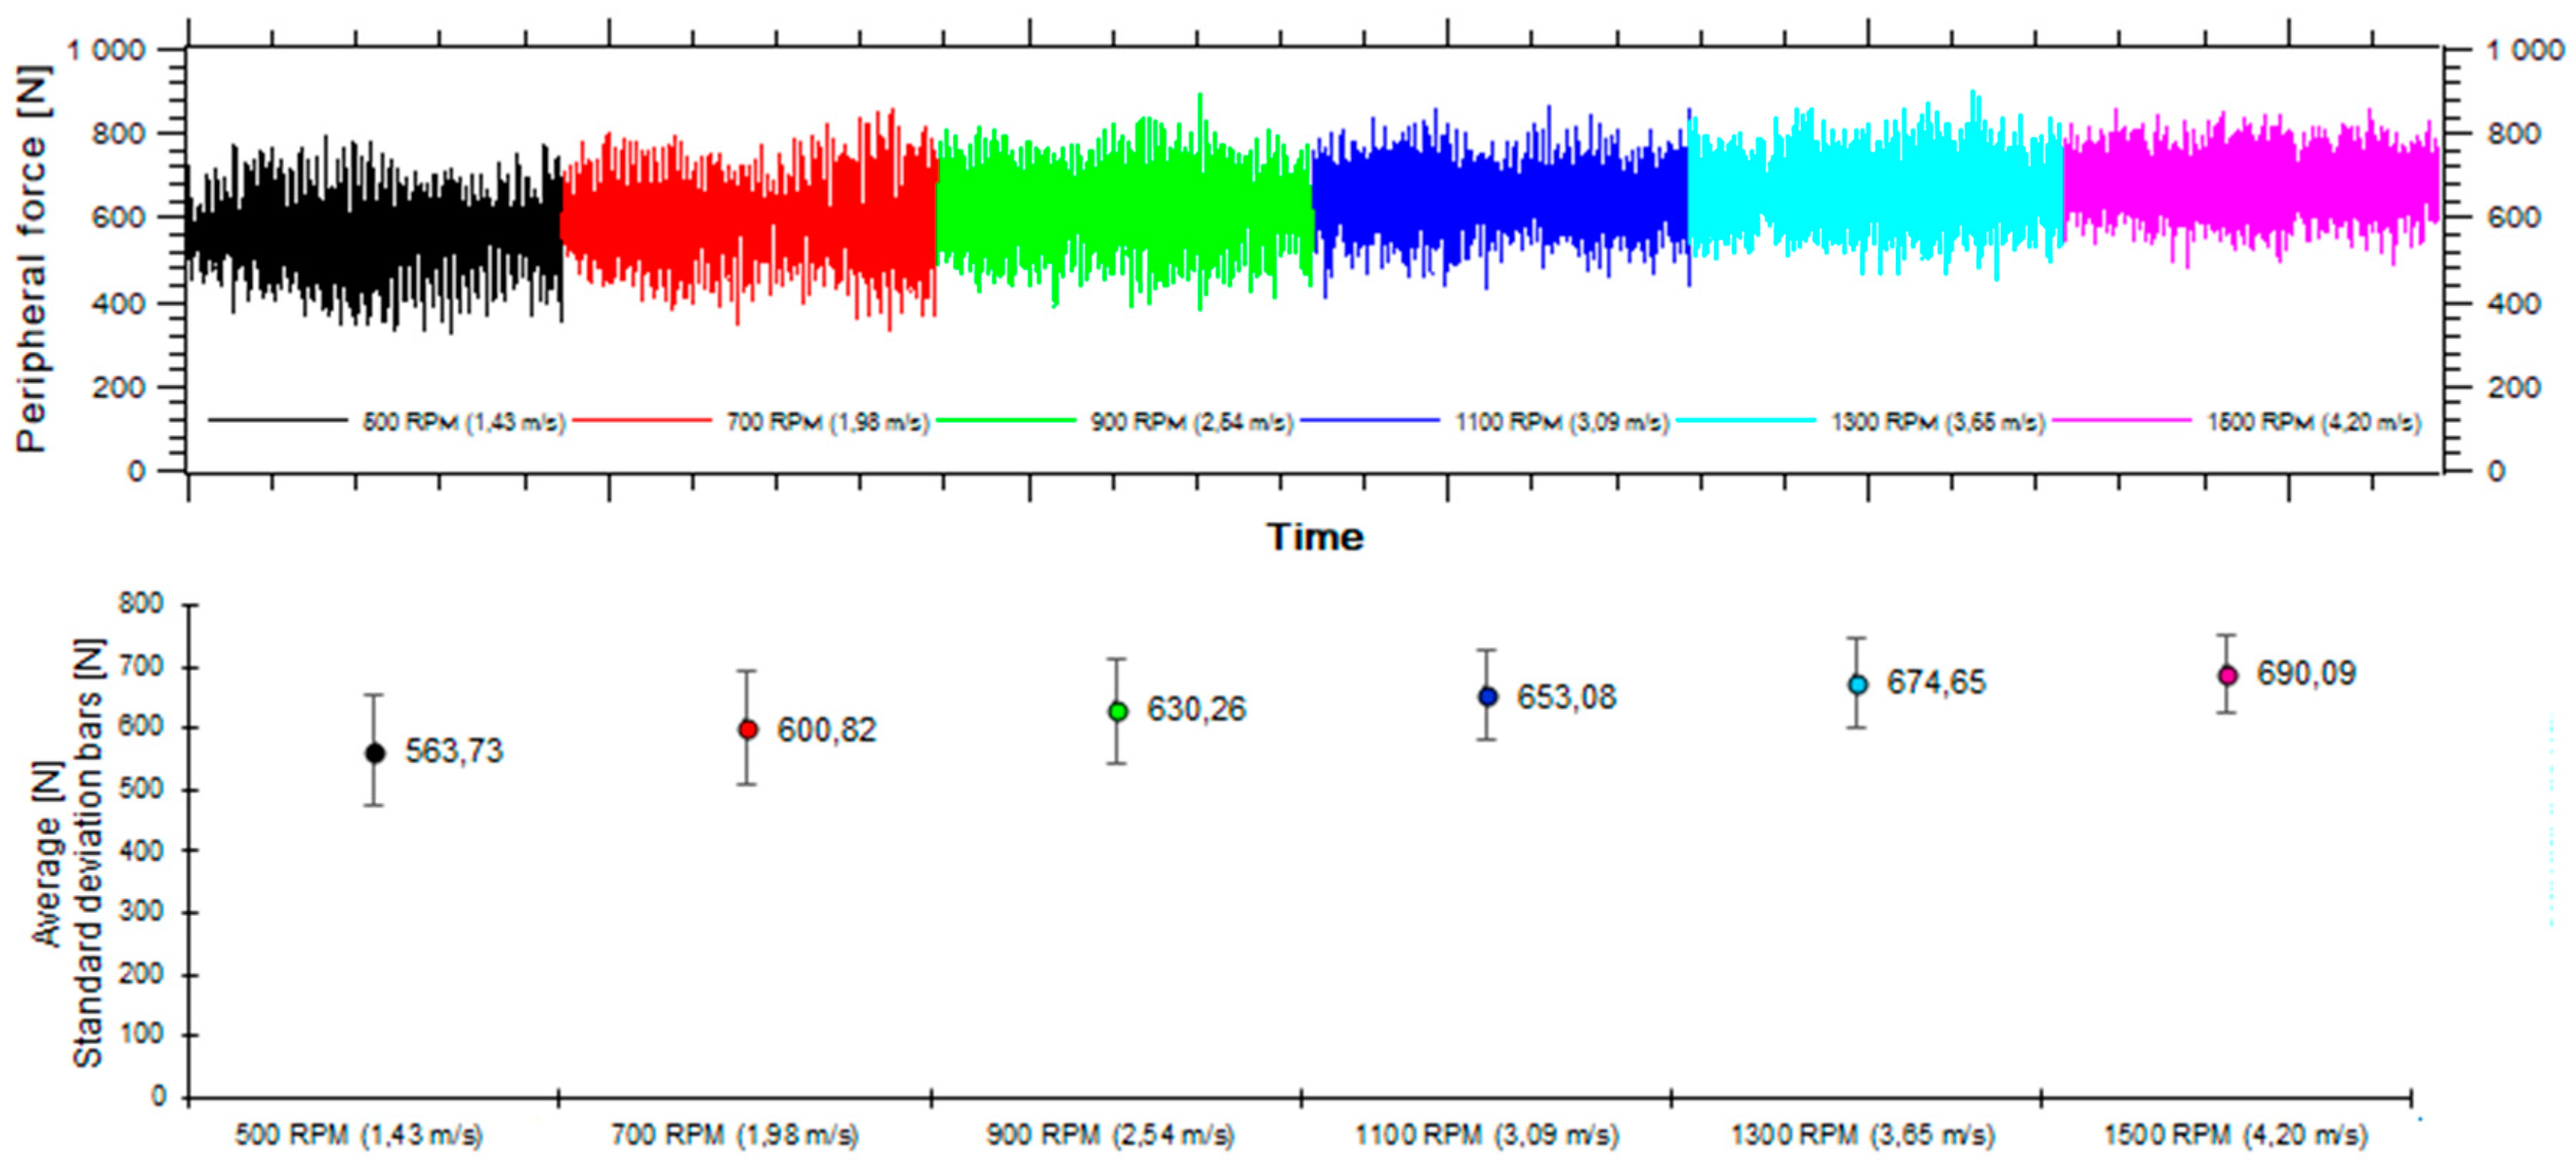Image resolution: width=2576 pixels, height=1166 pixels.
Task: Click bottom axis category '900 RPM (2,54 m/s)'
Action: click(1110, 1135)
